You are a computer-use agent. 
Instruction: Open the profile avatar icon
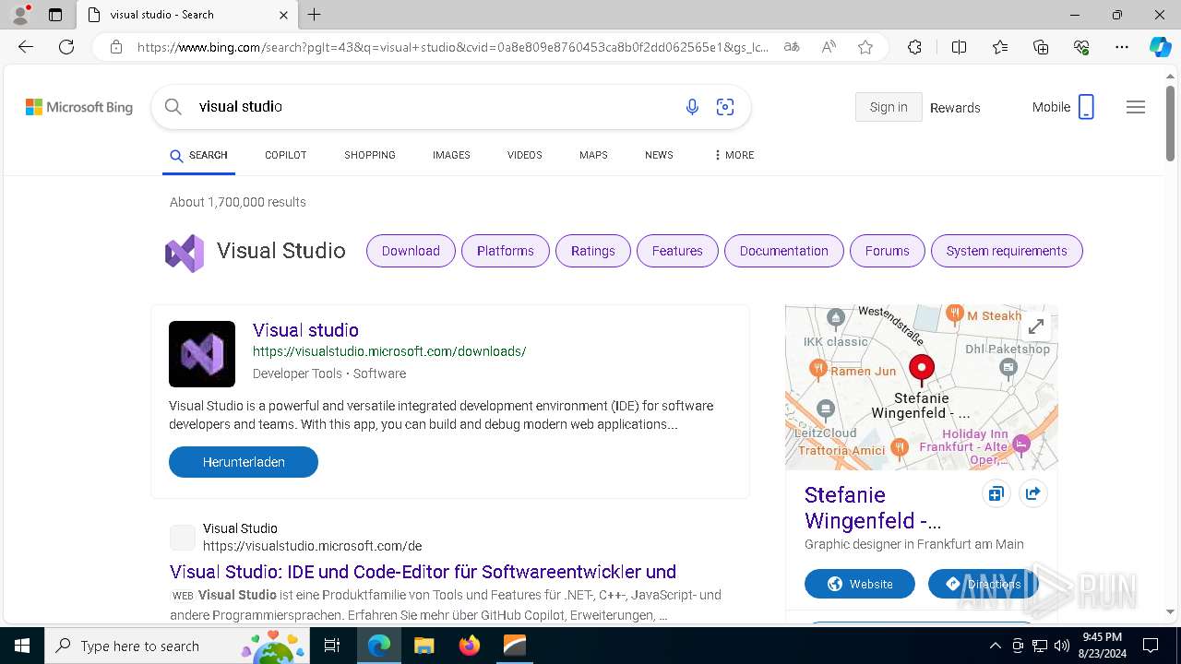[20, 14]
